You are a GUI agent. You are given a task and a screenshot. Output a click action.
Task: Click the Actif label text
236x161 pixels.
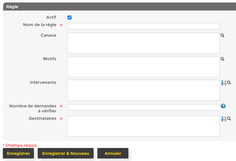point(51,17)
